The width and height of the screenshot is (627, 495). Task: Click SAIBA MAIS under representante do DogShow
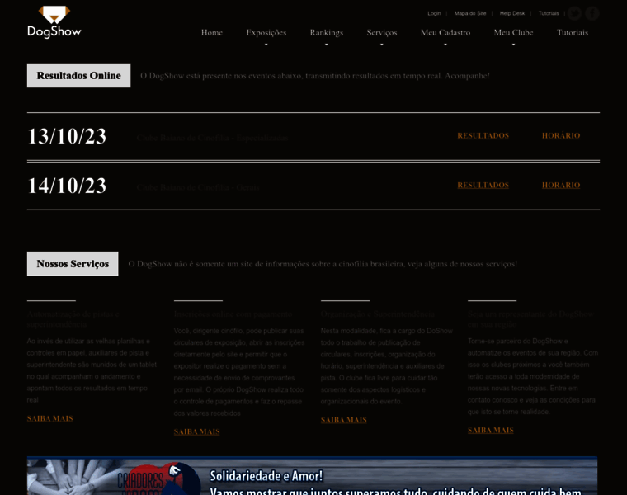[x=491, y=431]
